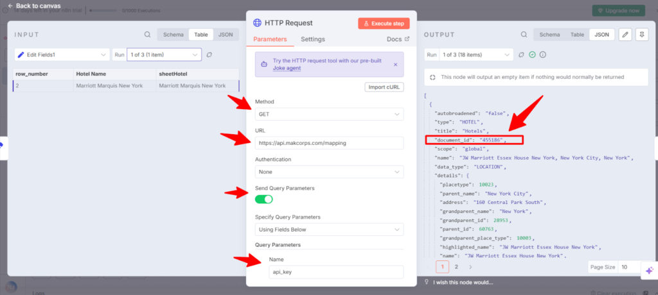Go to output page 2
Viewport: 658px width, 295px height.
456,267
